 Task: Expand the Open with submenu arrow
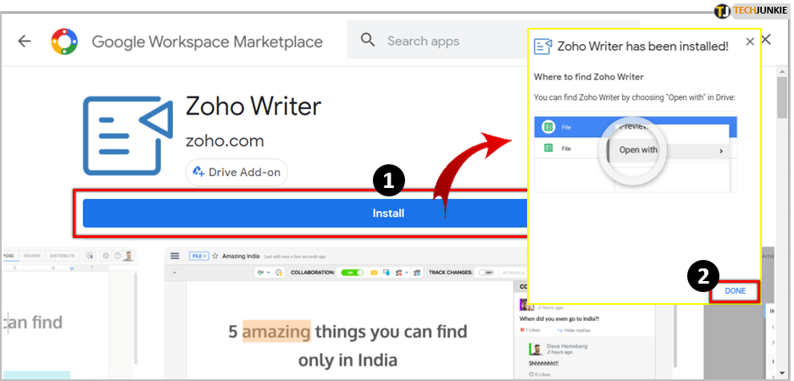721,151
